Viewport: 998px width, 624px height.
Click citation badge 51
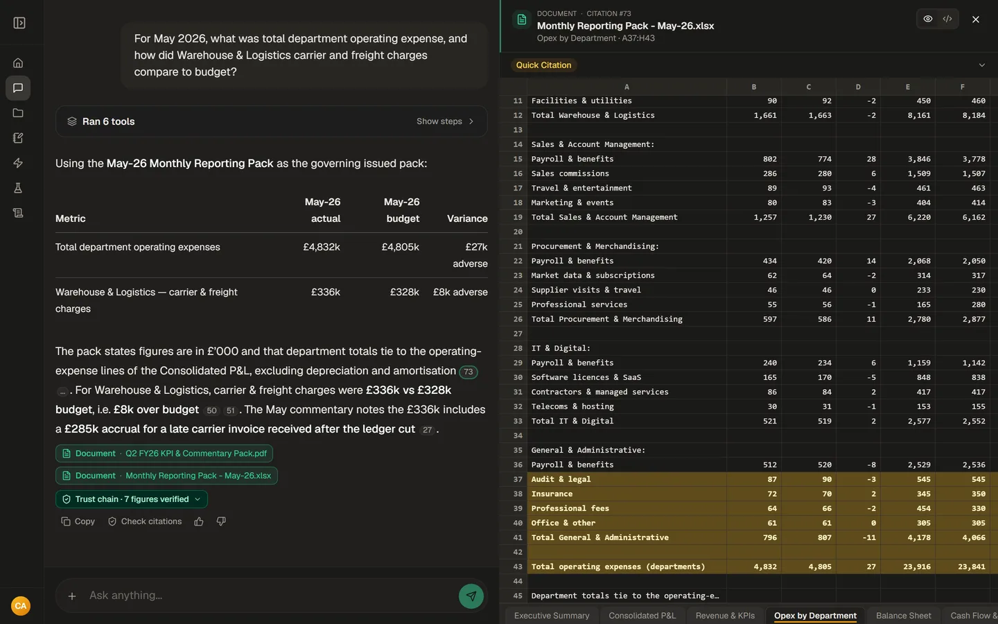pos(231,410)
